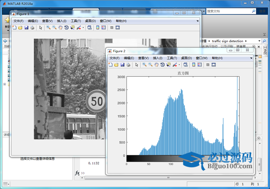Open Brush tool color dropdown in Figure 2
The image size is (270, 189).
pyautogui.click(x=179, y=65)
